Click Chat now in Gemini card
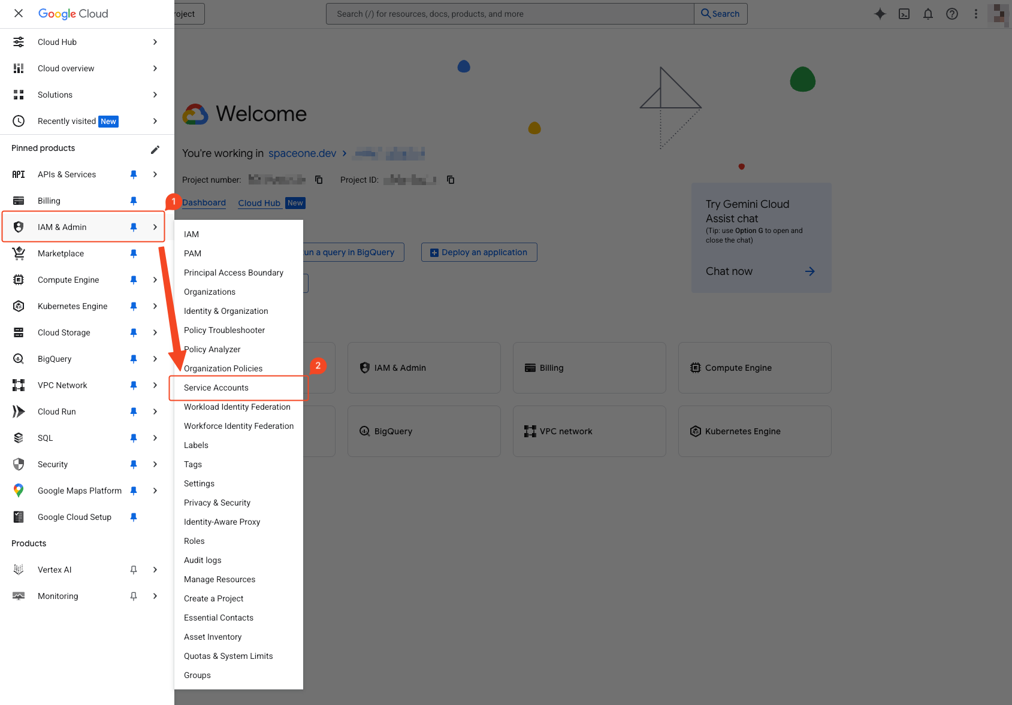This screenshot has height=705, width=1012. pyautogui.click(x=760, y=271)
